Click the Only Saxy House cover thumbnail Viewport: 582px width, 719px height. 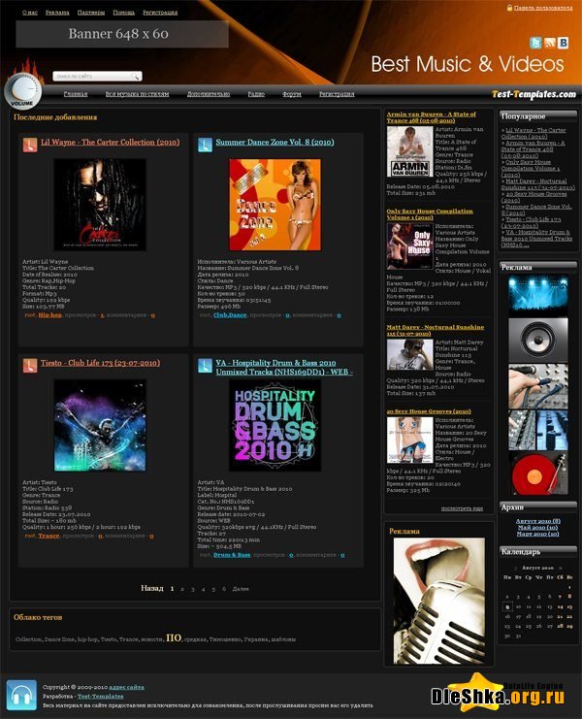click(409, 246)
